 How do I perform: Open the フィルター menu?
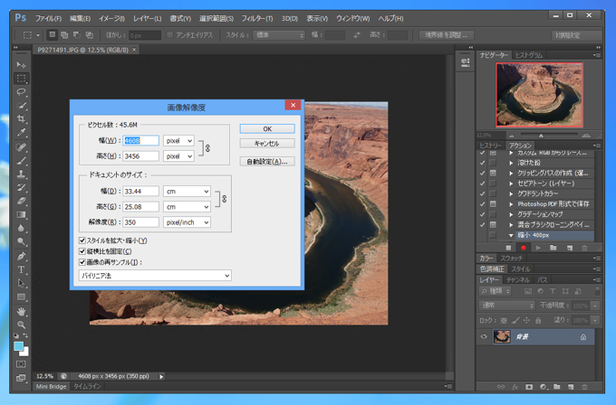(x=257, y=18)
